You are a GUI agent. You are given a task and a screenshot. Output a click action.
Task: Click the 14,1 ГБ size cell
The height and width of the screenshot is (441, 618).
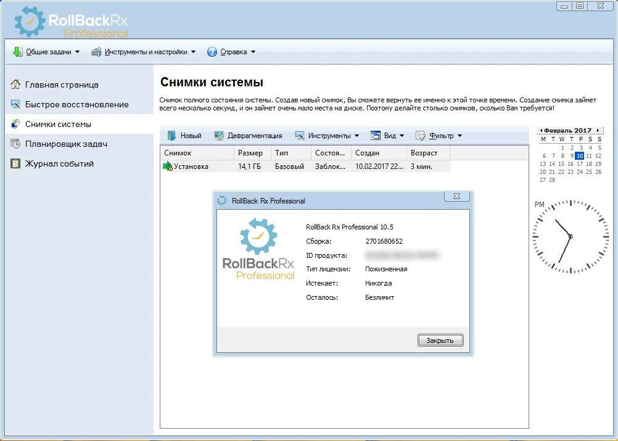click(x=250, y=167)
